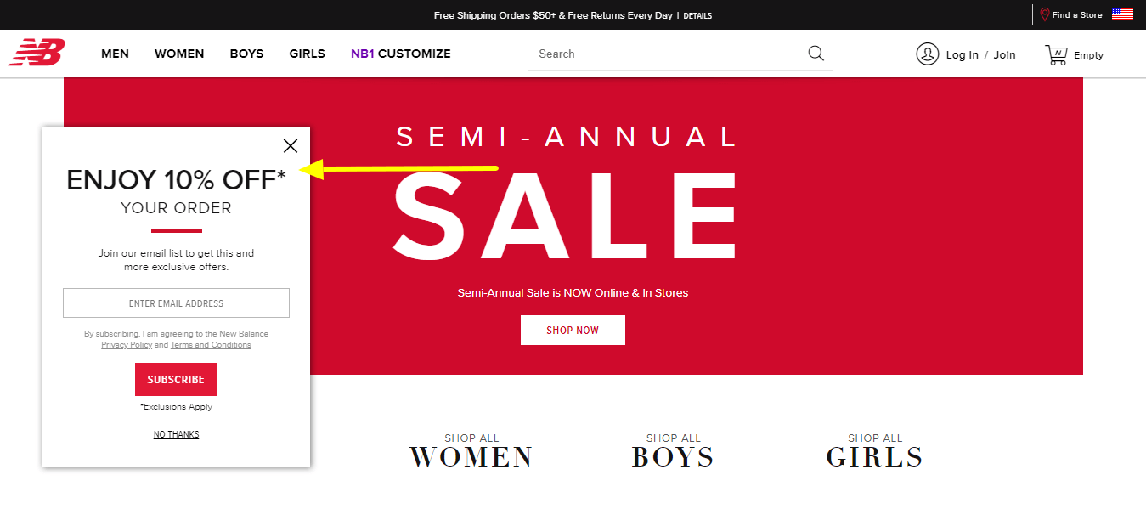Open the Terms and Conditions link

point(211,345)
